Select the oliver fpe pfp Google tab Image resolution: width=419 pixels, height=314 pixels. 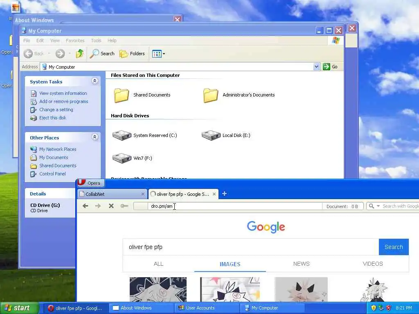(x=183, y=194)
